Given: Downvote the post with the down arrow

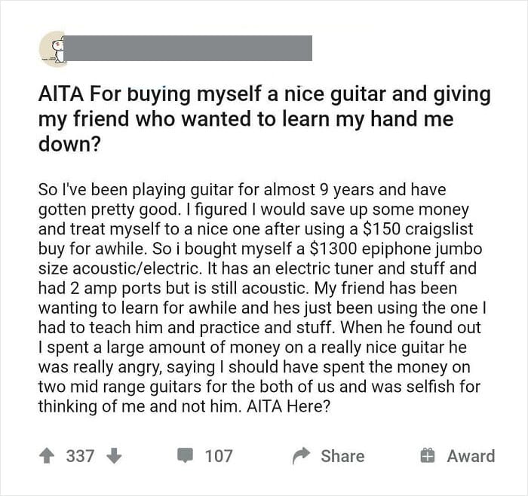Looking at the screenshot, I should [x=114, y=456].
